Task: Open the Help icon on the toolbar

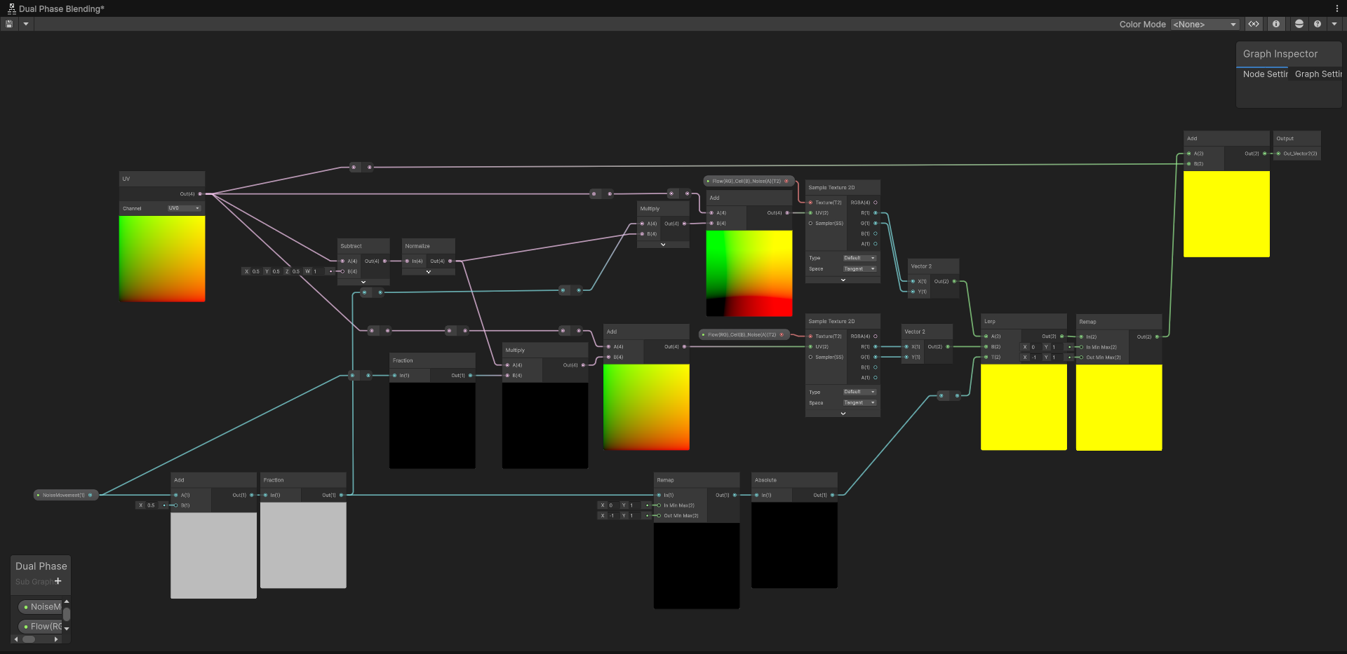Action: [x=1318, y=23]
